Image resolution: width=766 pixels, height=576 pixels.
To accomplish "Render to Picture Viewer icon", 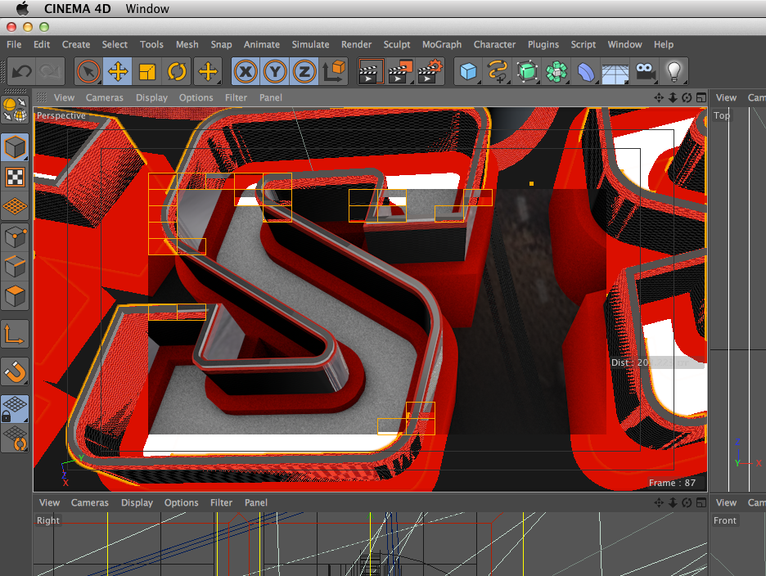I will pos(400,72).
